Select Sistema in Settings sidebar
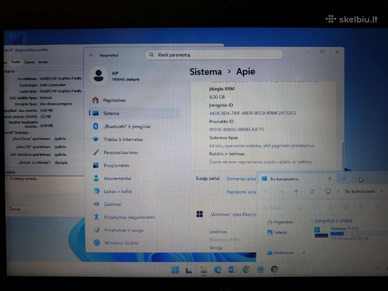Image resolution: width=388 pixels, height=291 pixels. pos(135,113)
